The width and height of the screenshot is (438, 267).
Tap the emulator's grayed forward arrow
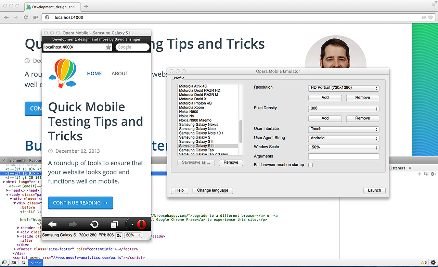[73, 225]
